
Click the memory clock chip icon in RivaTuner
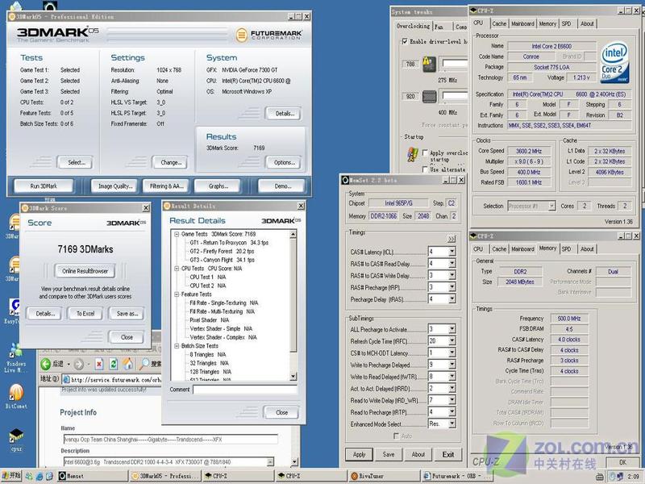pyautogui.click(x=429, y=97)
